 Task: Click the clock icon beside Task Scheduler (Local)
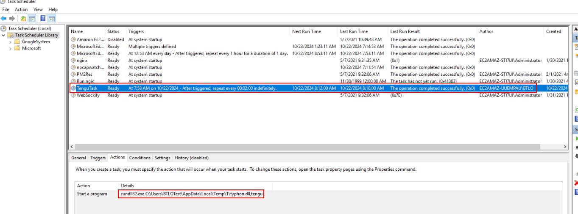point(4,28)
